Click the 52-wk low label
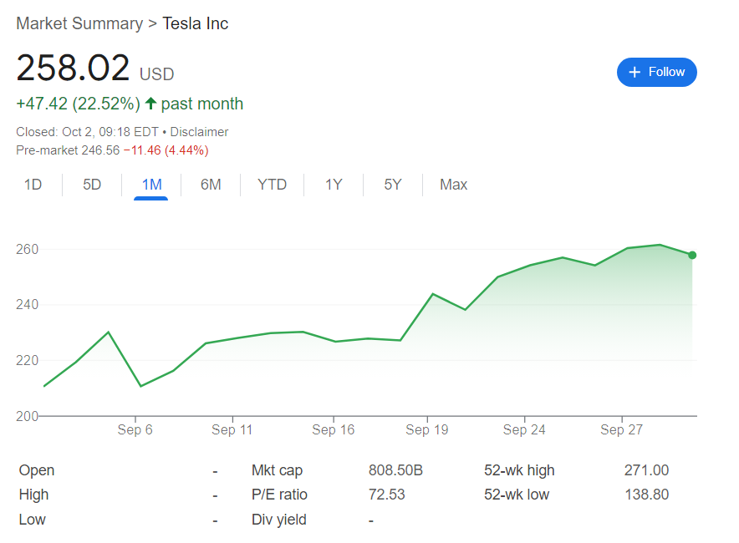The image size is (739, 543). click(x=517, y=495)
